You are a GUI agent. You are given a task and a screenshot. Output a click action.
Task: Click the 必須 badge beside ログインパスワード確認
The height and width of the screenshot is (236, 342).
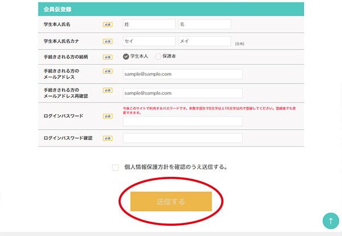(108, 138)
